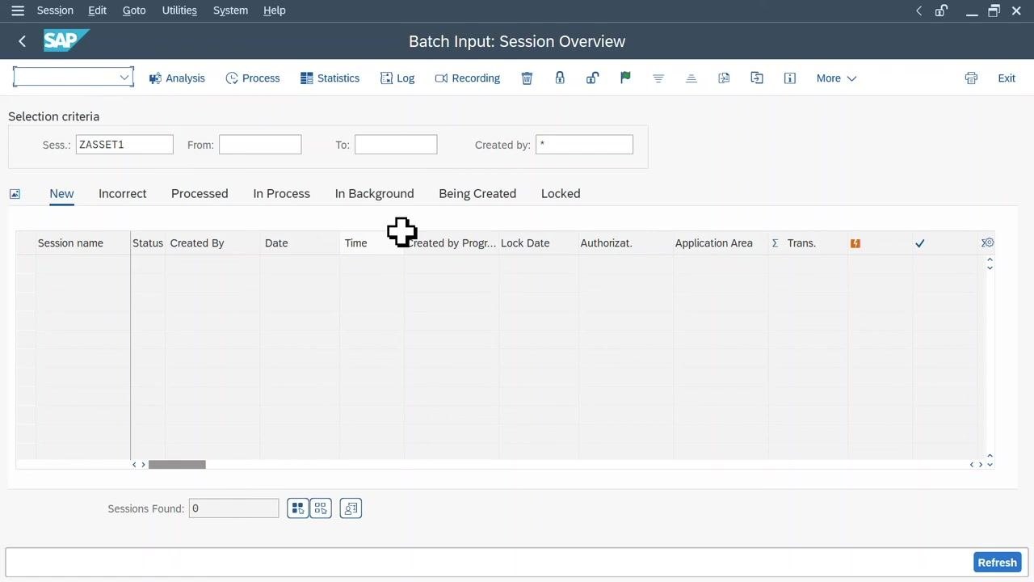The width and height of the screenshot is (1034, 582).
Task: Click the delete trash can icon
Action: coord(527,78)
